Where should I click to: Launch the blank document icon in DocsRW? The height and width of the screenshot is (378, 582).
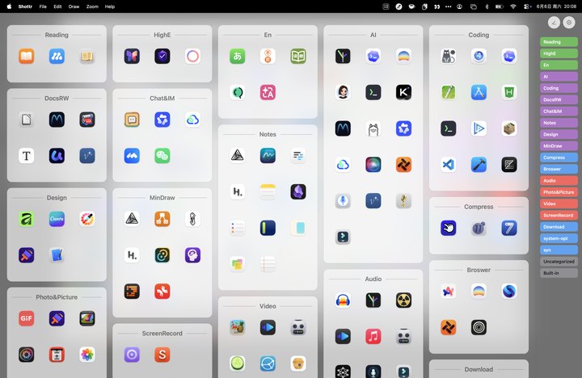click(27, 120)
